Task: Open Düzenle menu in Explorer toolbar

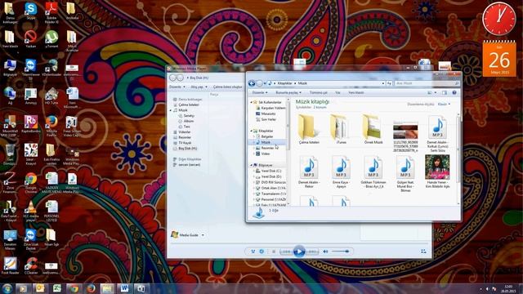Action: 260,92
